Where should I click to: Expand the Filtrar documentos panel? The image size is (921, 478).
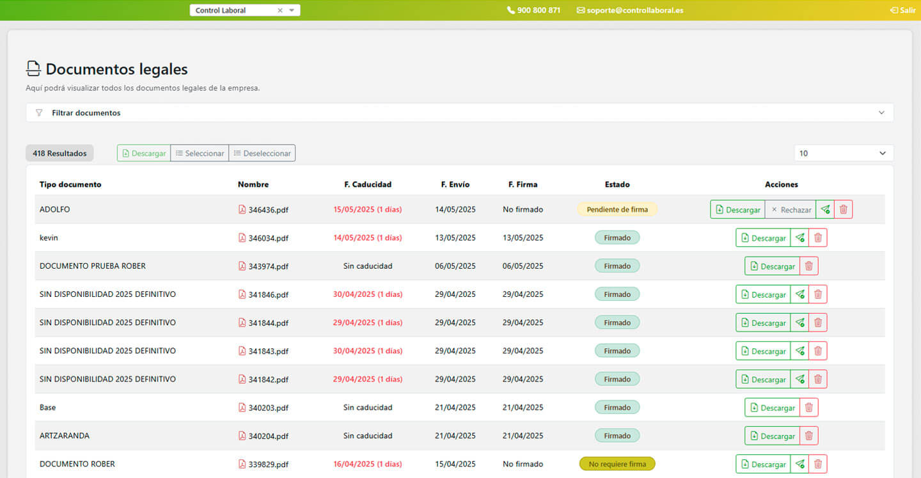coord(459,113)
